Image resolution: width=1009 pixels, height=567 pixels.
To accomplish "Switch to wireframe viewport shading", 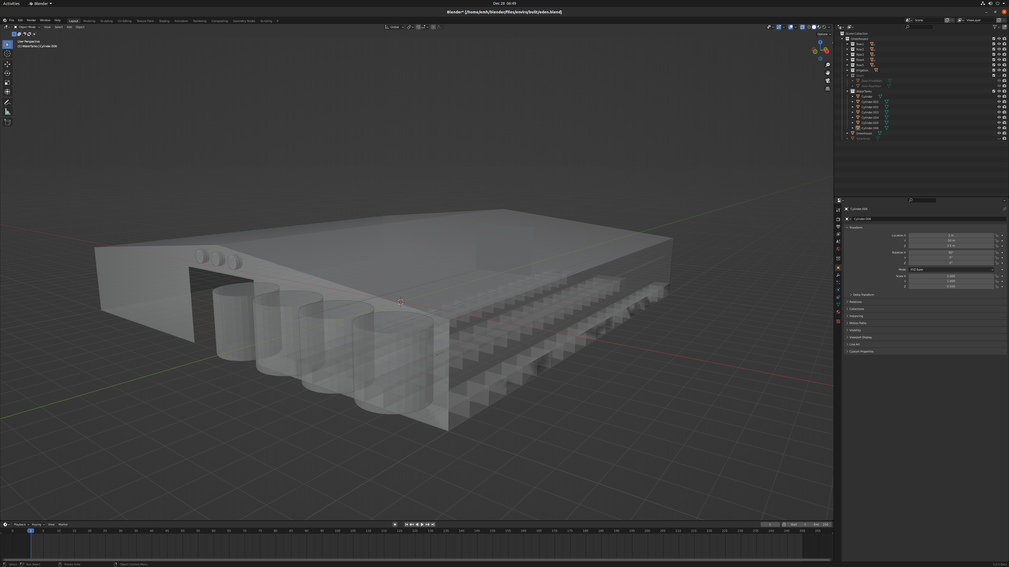I will [809, 27].
